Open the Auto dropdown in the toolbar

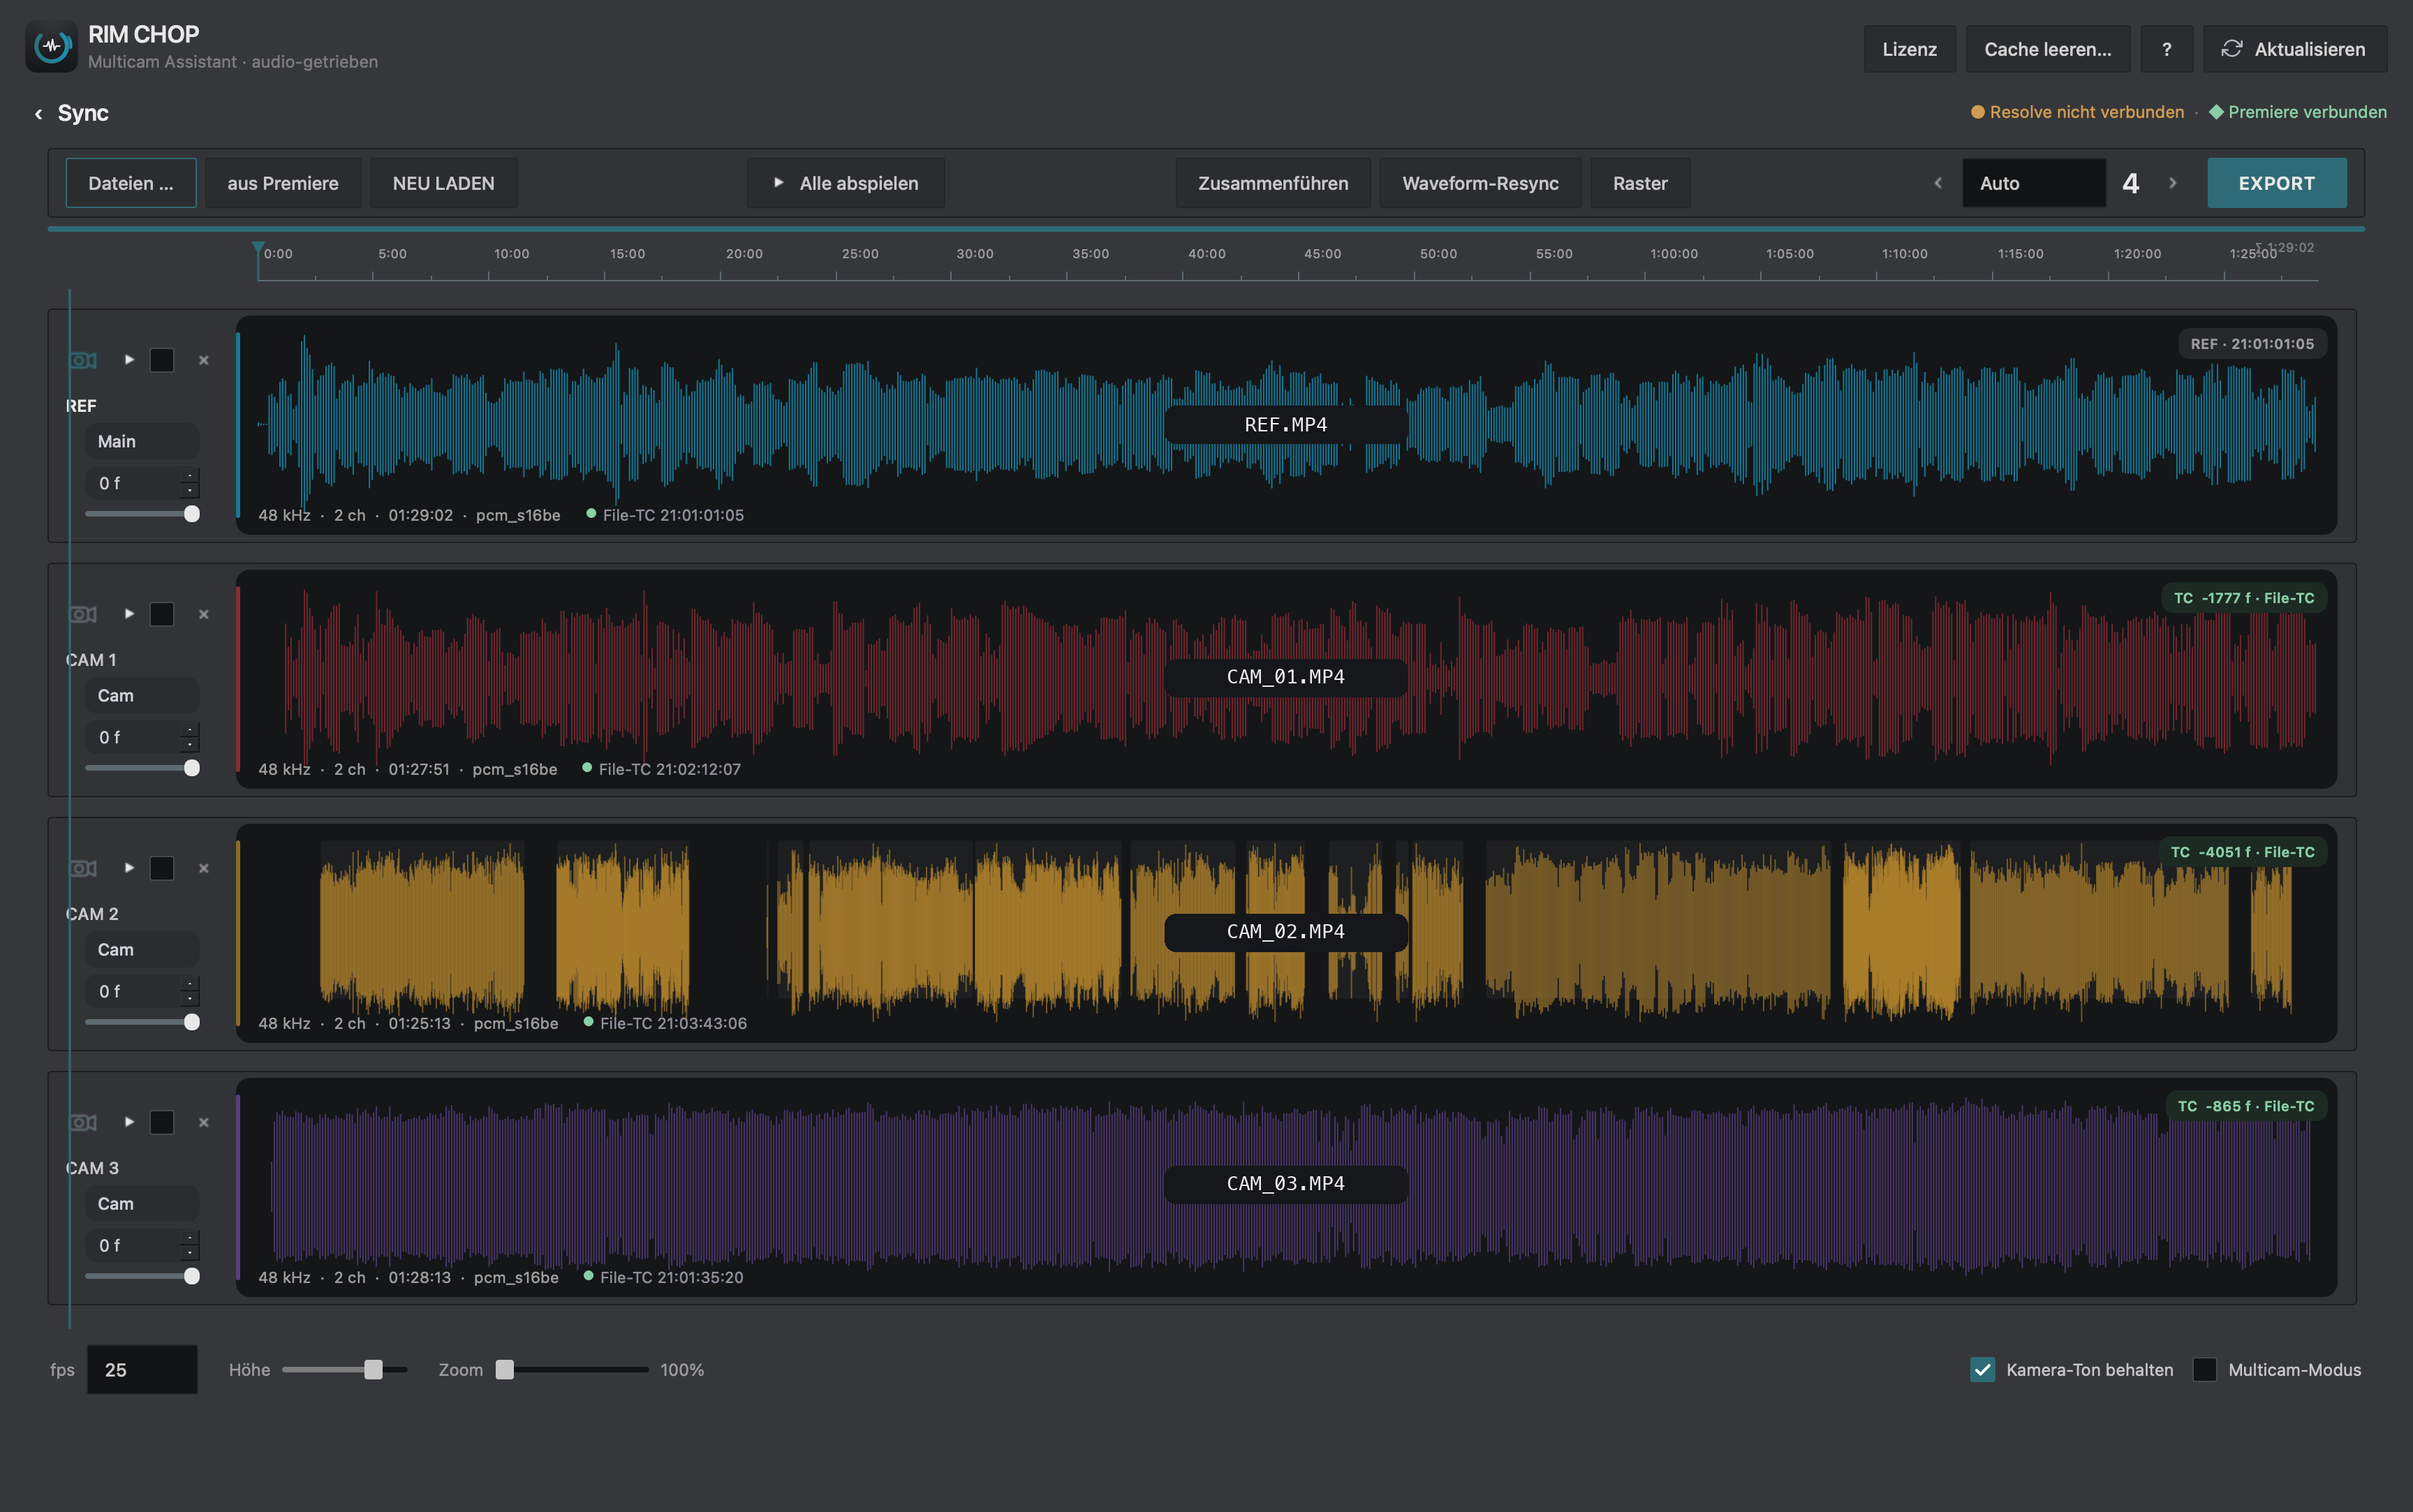pyautogui.click(x=2033, y=183)
